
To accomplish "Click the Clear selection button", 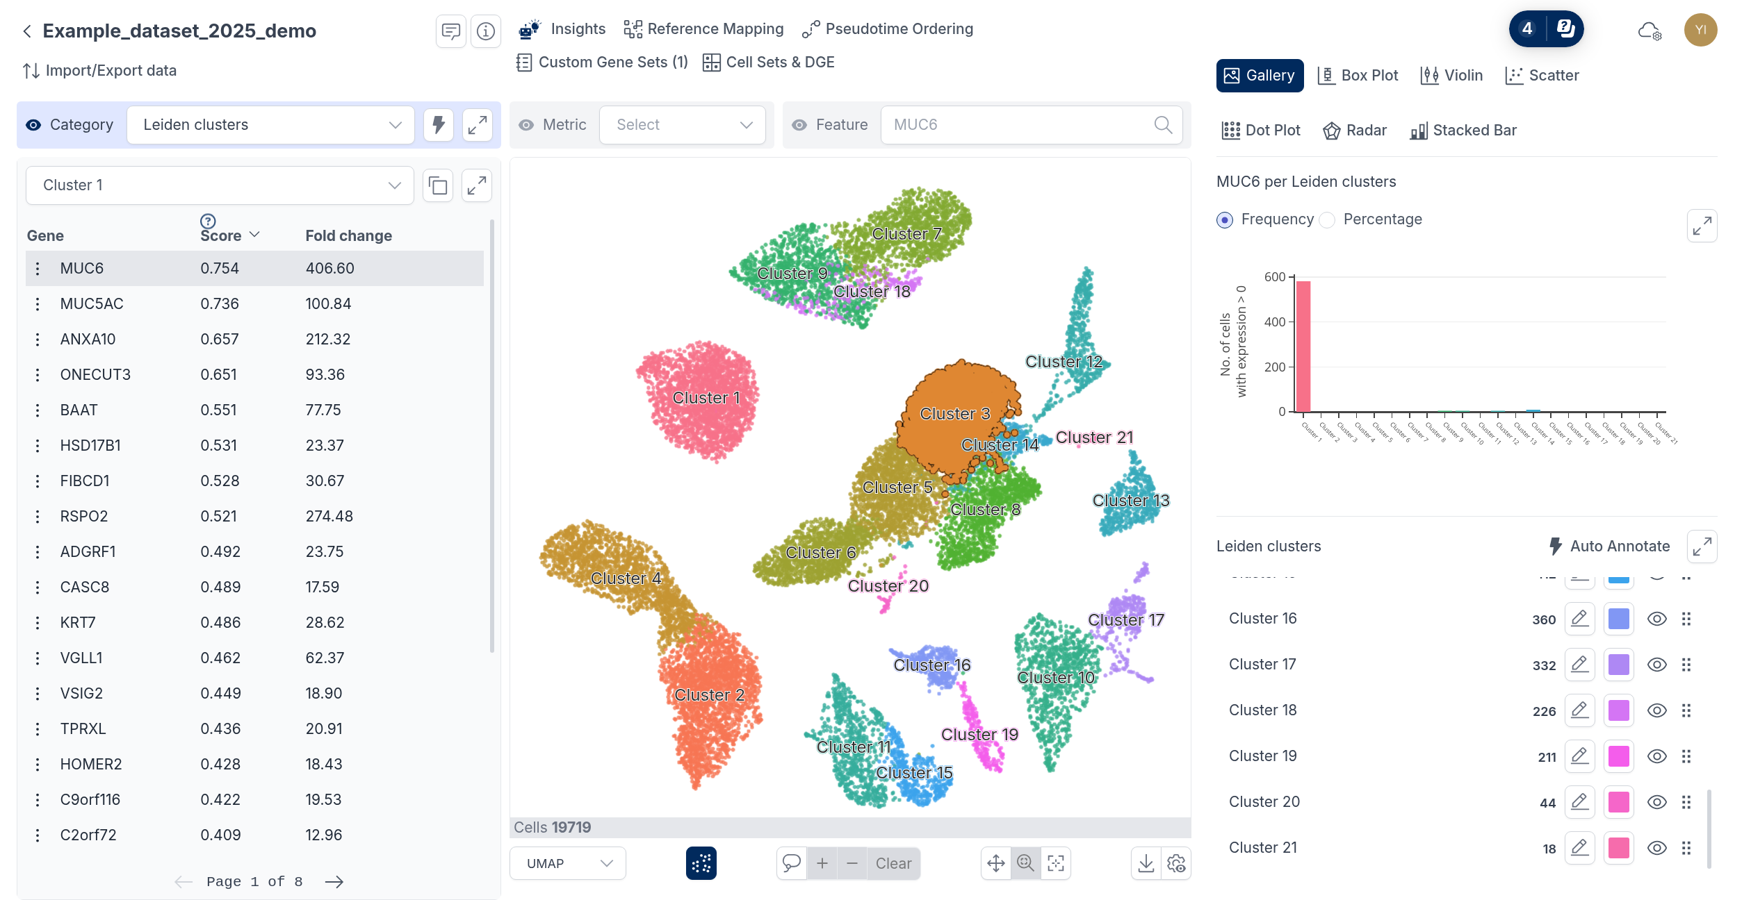I will point(893,863).
